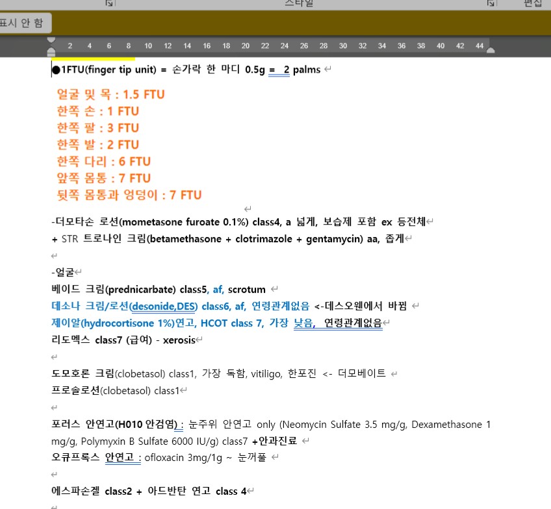
Task: Click the black bullet before 1FTU heading
Action: point(57,69)
